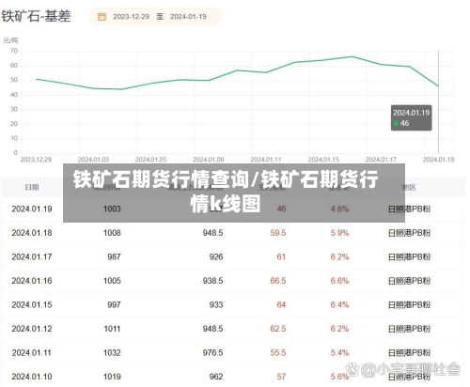Select the 2024.01.19 date cell

tap(32, 209)
